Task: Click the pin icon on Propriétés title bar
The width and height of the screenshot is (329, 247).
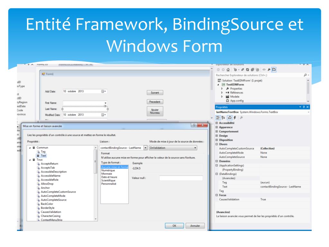Action: click(304, 107)
